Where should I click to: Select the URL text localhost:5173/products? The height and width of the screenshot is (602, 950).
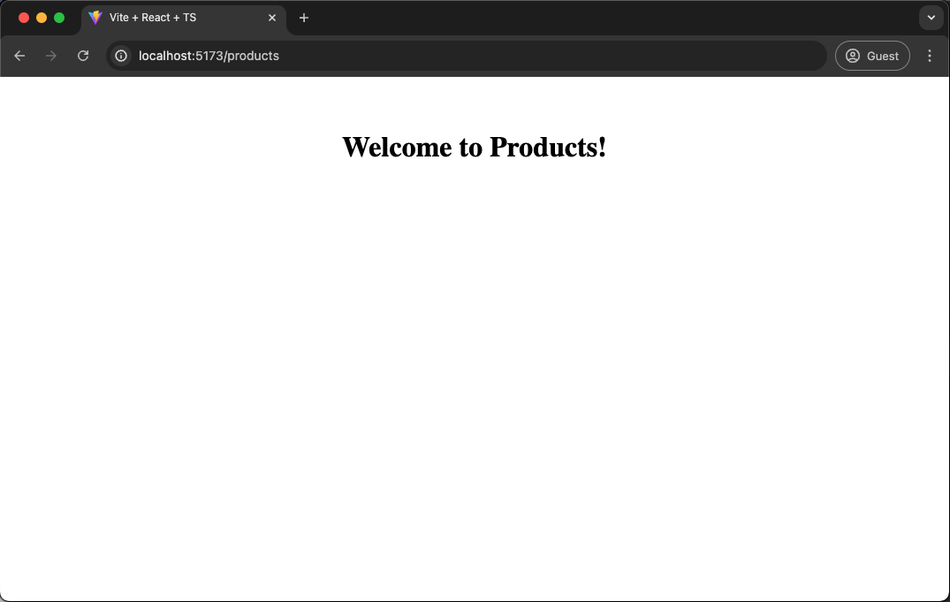[x=208, y=55]
